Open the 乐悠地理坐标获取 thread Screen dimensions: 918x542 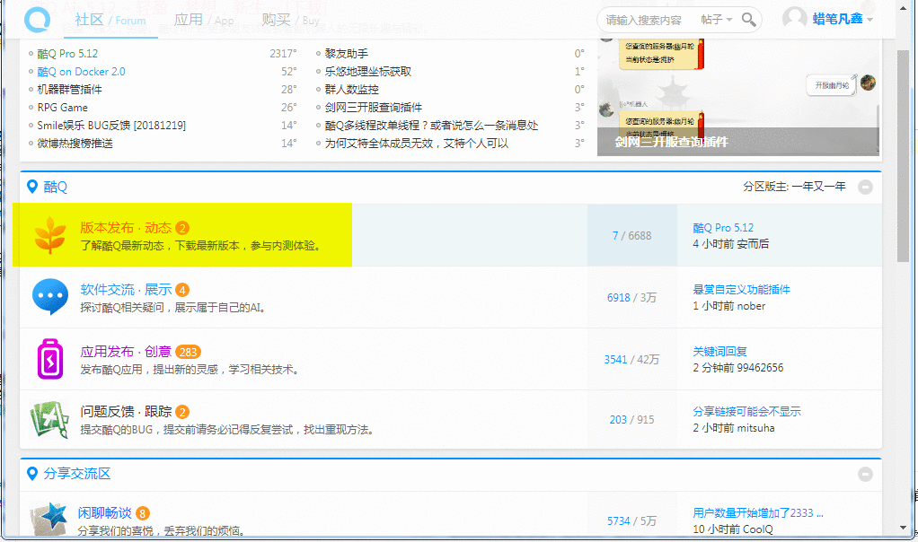pyautogui.click(x=367, y=71)
